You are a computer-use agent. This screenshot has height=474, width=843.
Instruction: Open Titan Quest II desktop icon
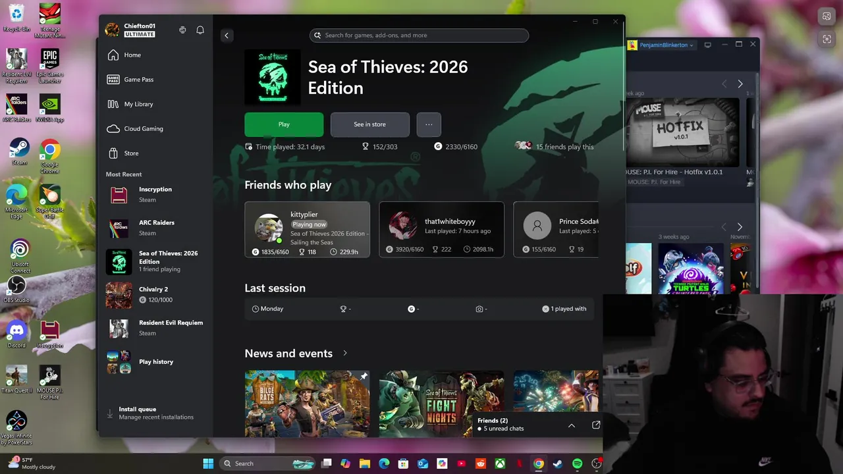(16, 379)
